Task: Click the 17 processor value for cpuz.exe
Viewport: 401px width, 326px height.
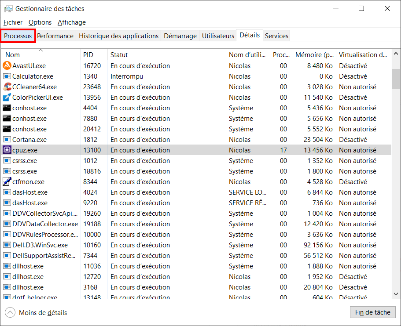Action: (283, 150)
